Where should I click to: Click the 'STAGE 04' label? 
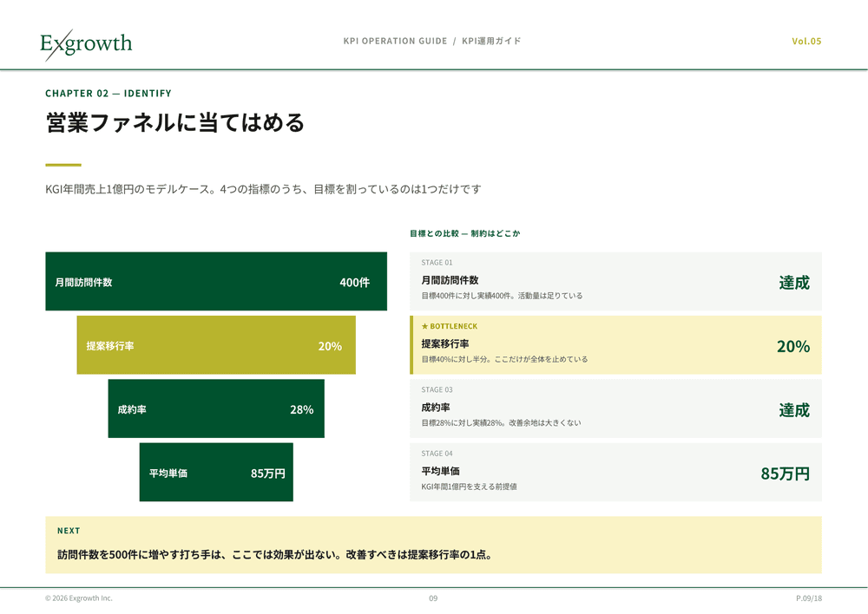point(437,454)
